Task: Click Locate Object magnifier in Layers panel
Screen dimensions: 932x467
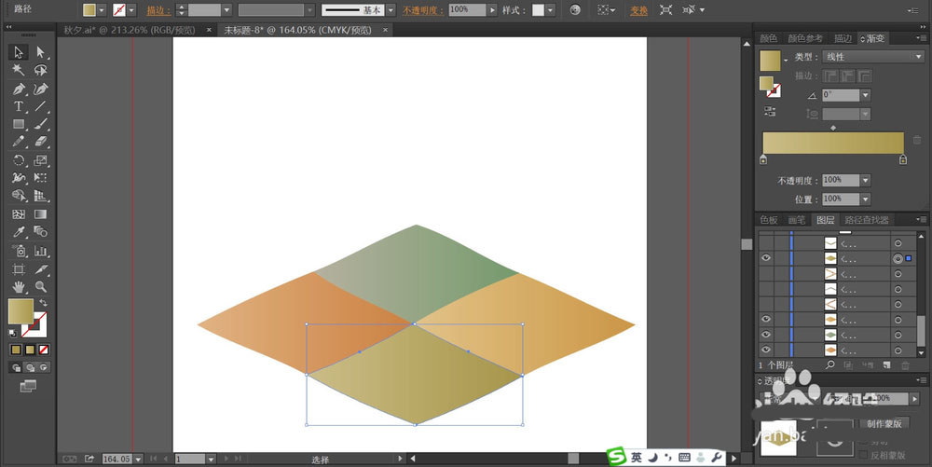Action: coord(829,364)
